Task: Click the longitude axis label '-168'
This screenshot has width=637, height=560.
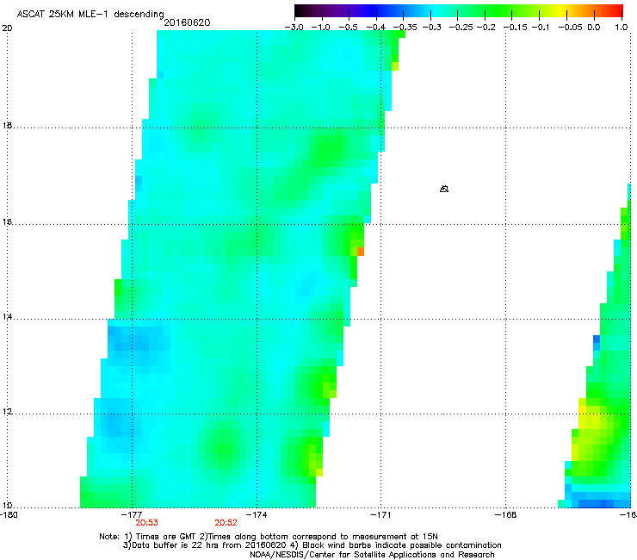Action: [x=506, y=515]
